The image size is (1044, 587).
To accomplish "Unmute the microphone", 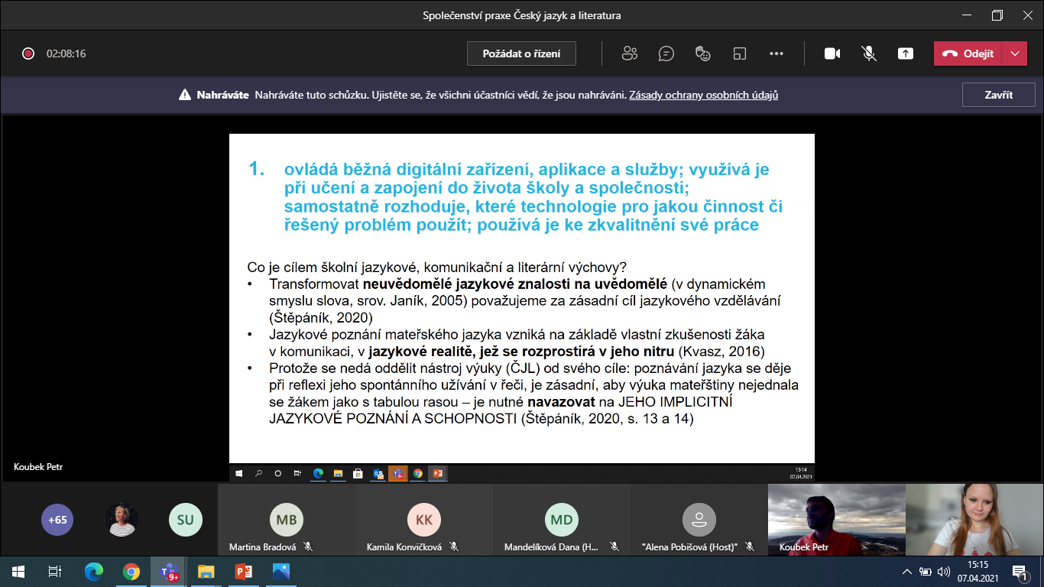I will click(869, 54).
